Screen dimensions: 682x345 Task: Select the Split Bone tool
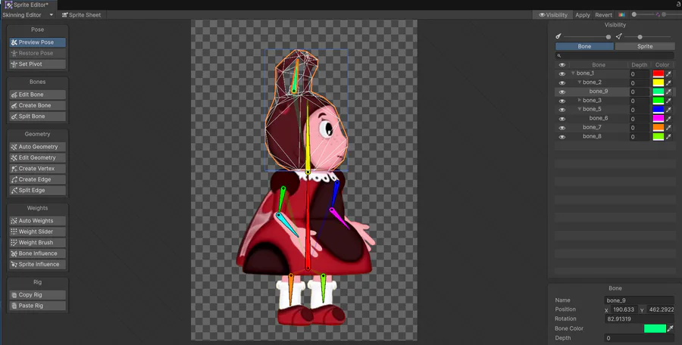pos(37,116)
